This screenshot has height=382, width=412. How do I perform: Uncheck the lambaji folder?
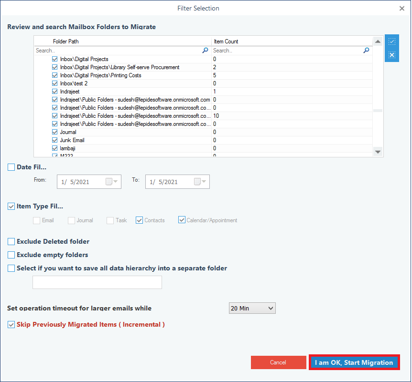(x=54, y=148)
